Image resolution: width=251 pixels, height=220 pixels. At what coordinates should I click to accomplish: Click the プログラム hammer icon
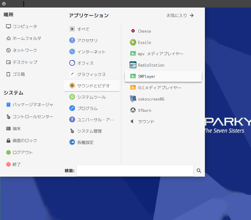click(x=72, y=108)
